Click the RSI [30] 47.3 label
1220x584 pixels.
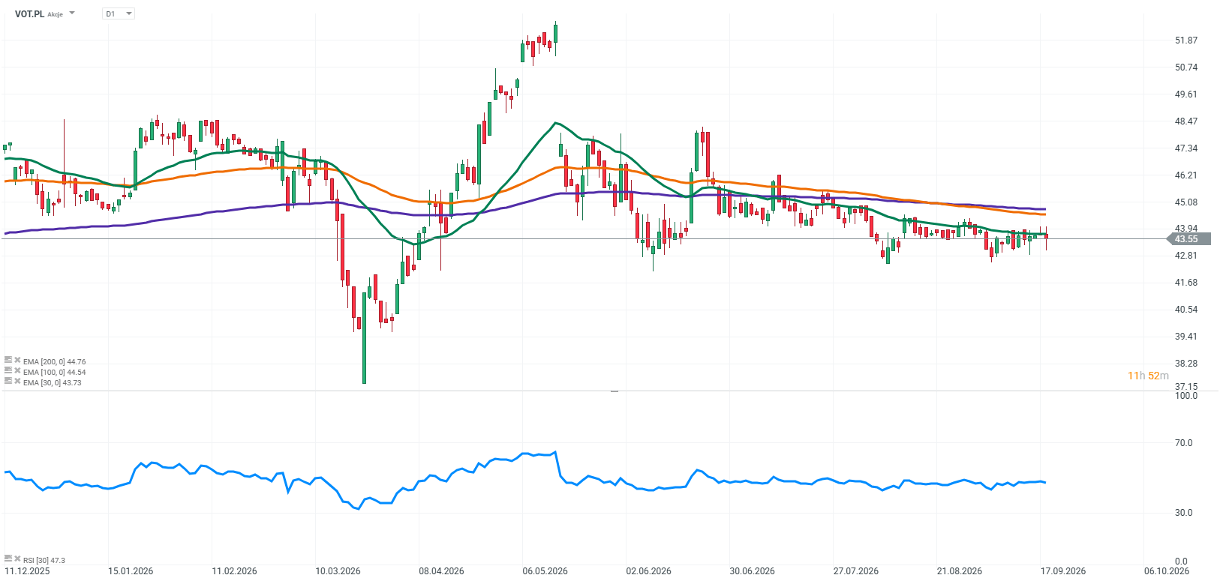(x=44, y=560)
